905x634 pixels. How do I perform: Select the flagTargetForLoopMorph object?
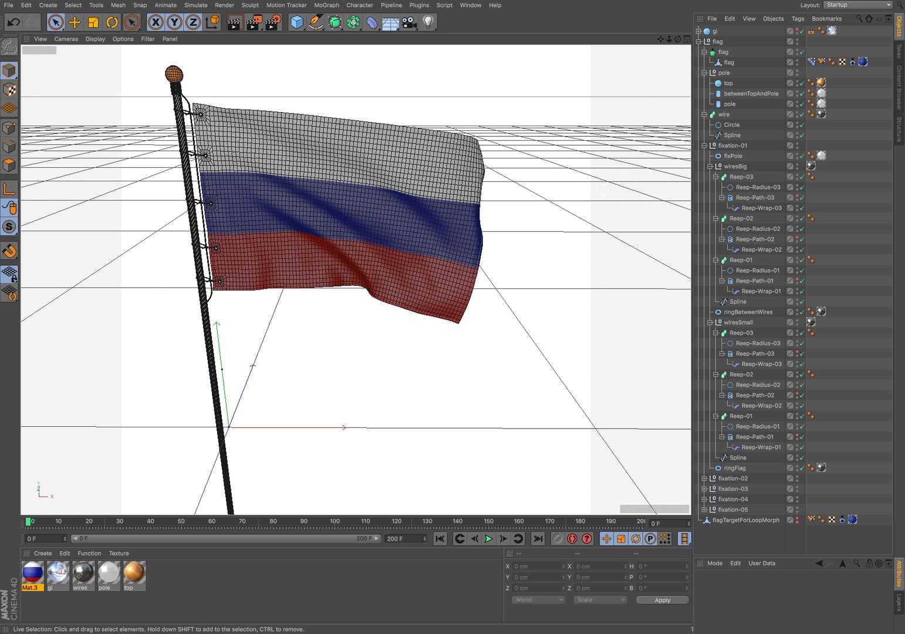click(x=746, y=520)
